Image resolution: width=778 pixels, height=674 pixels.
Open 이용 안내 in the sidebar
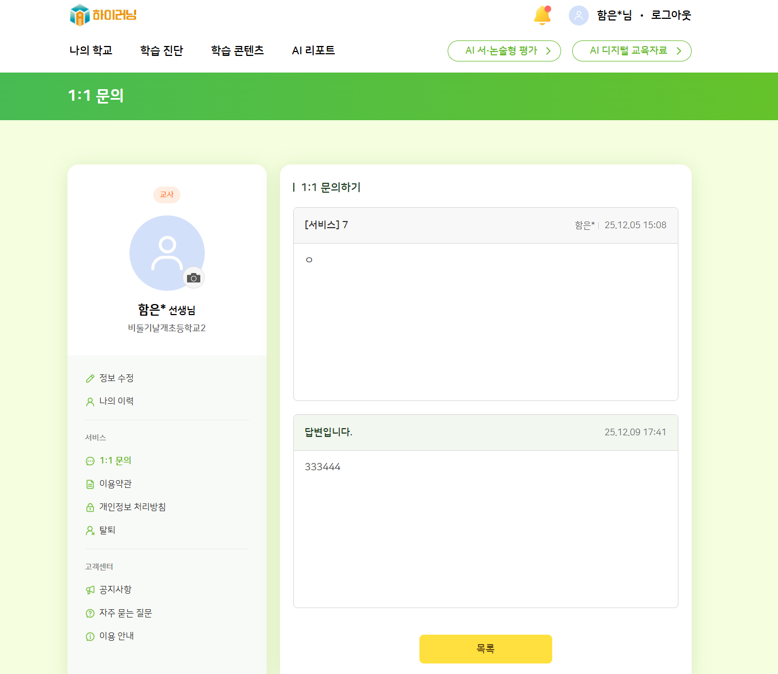pyautogui.click(x=116, y=636)
